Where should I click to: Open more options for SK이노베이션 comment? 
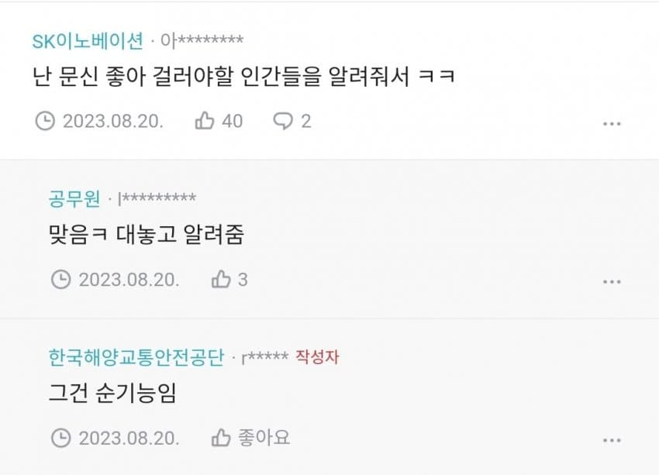(x=612, y=122)
